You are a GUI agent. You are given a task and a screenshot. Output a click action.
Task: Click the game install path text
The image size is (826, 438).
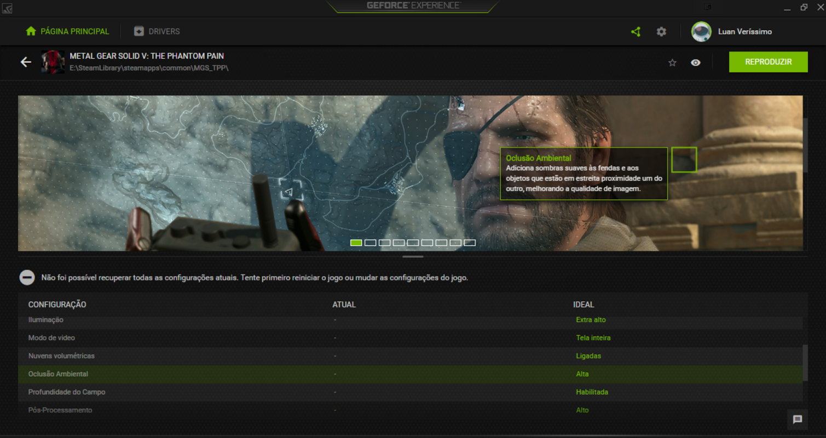[149, 68]
